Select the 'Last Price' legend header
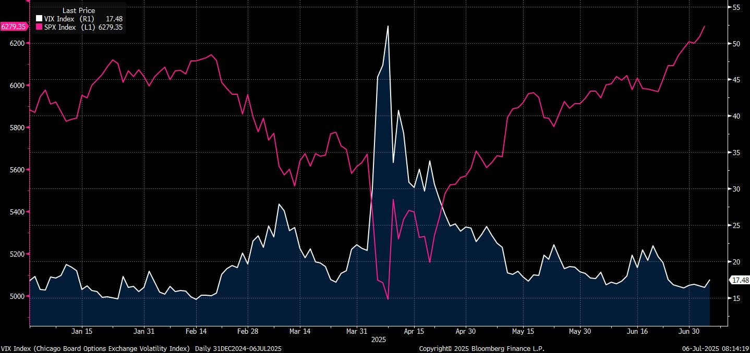This screenshot has height=353, width=750. pyautogui.click(x=79, y=10)
